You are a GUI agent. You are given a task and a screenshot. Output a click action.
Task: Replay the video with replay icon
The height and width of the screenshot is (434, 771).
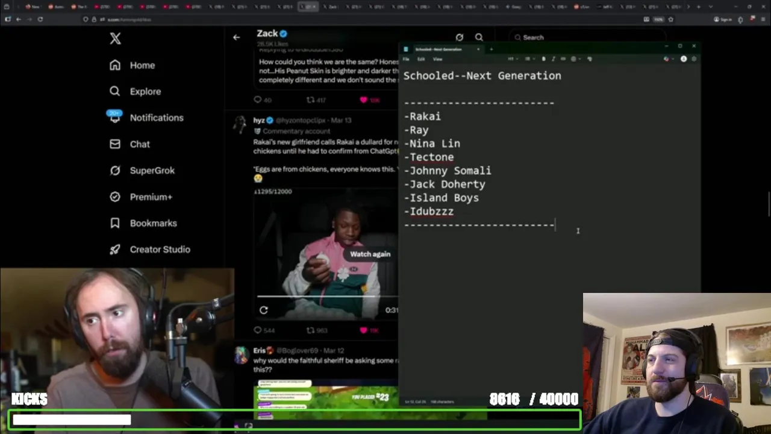pyautogui.click(x=263, y=310)
